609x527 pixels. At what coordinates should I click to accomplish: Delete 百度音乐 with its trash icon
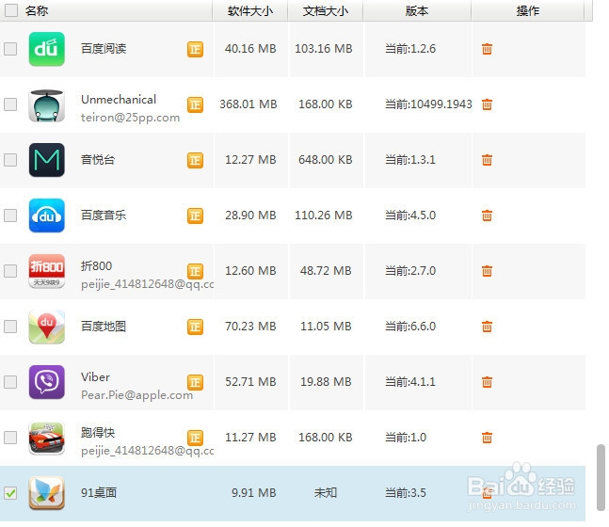(x=487, y=216)
